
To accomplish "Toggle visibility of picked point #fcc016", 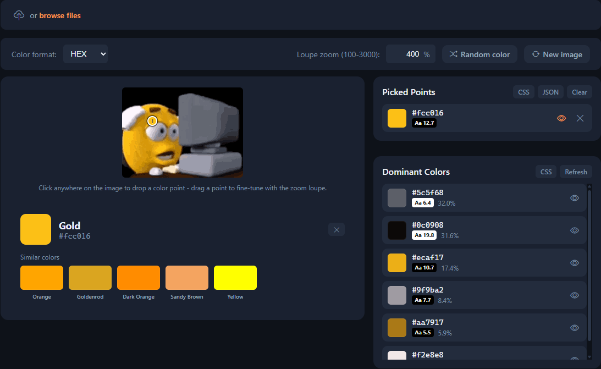I will pyautogui.click(x=561, y=118).
